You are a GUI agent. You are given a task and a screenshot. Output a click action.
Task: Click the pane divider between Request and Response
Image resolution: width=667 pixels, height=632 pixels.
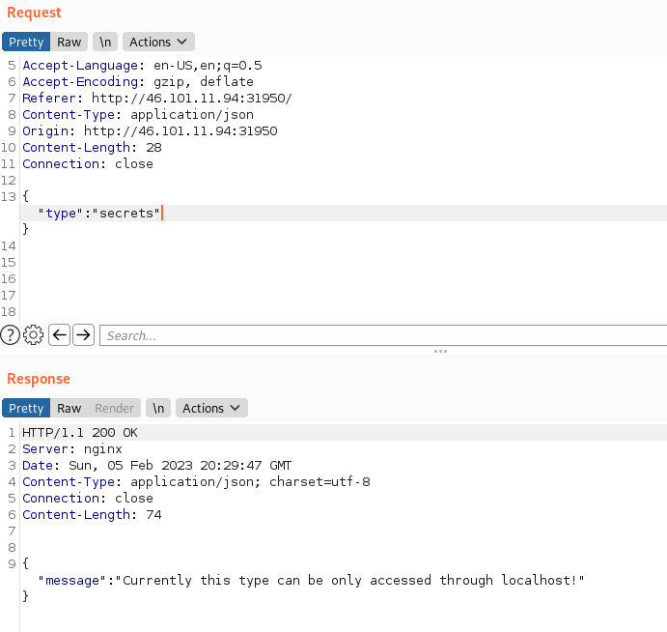(440, 352)
